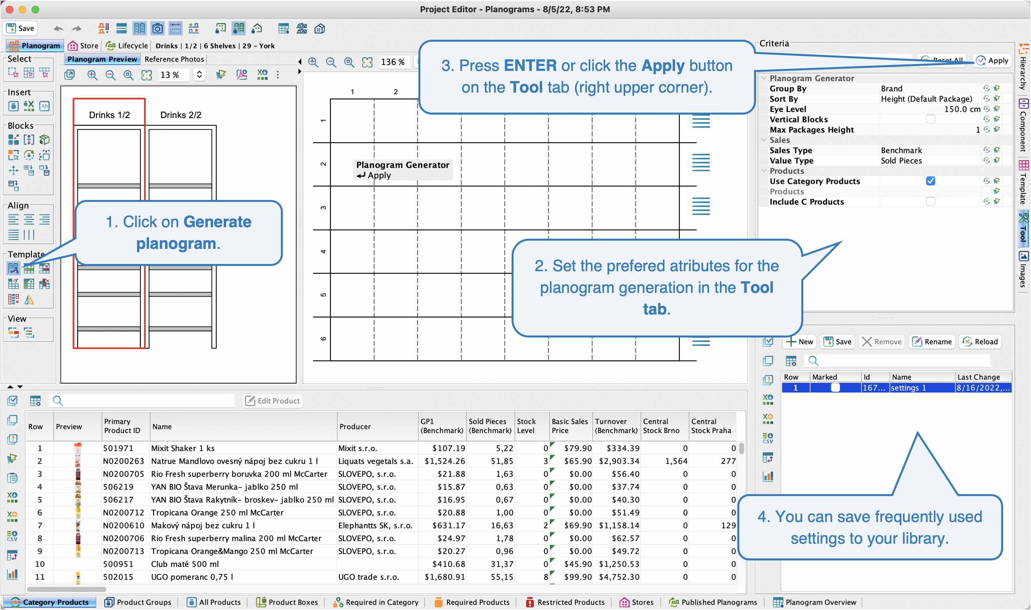Screen dimensions: 1031x610
Task: Click the 13 % zoom stepper arrows
Action: [199, 75]
